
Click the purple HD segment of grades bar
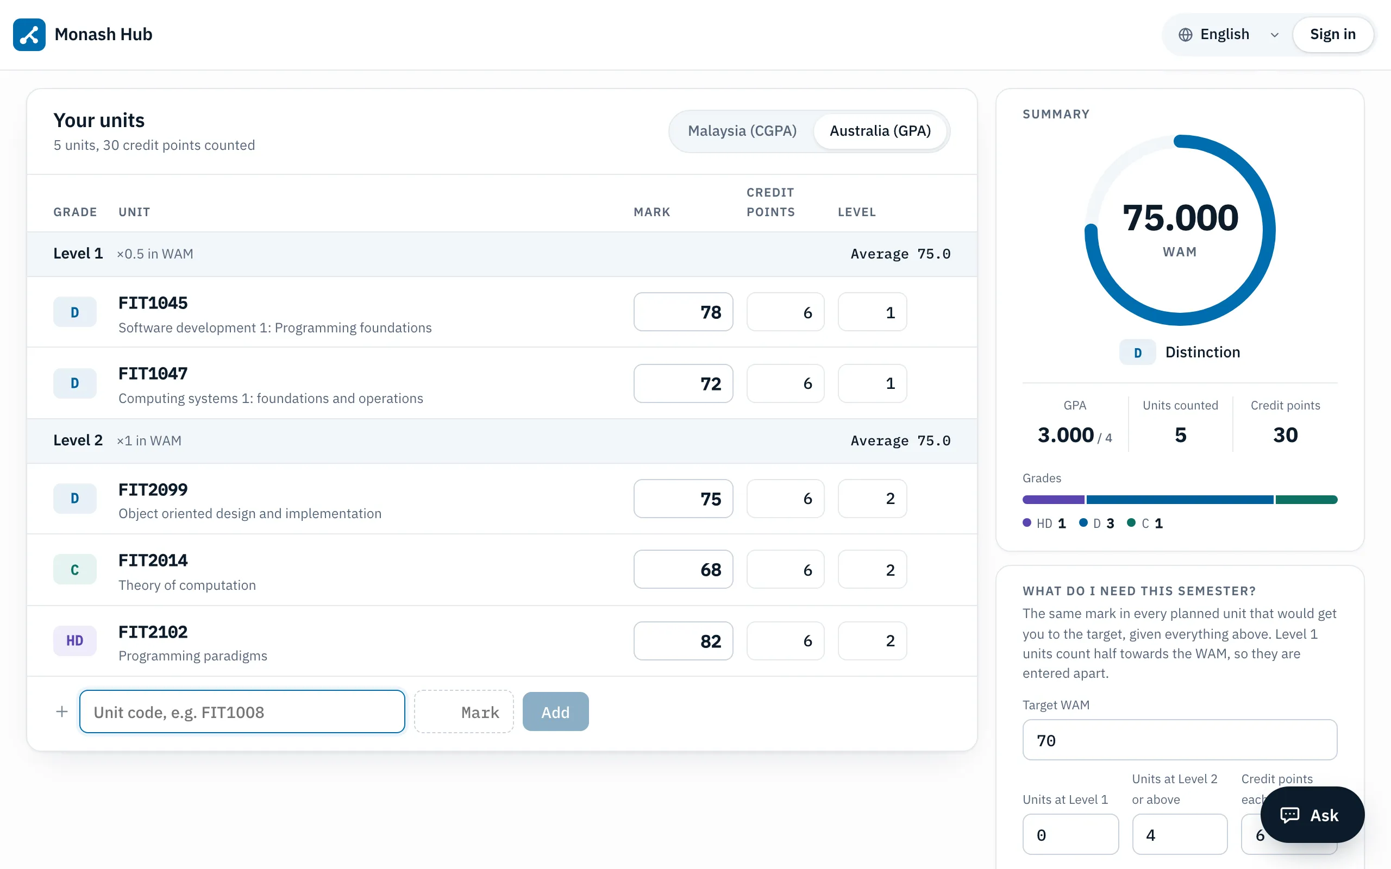click(1054, 500)
